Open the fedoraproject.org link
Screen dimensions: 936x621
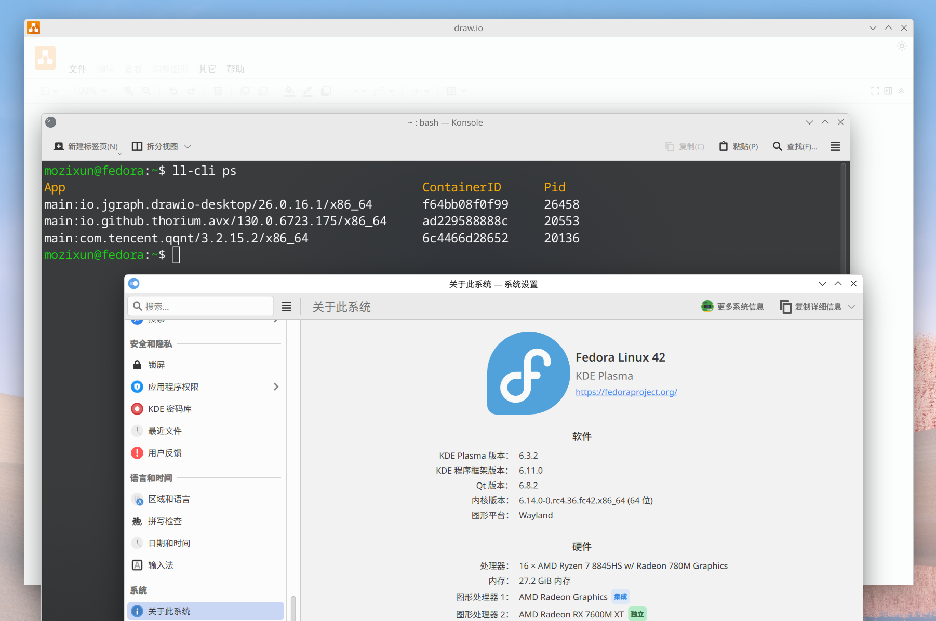pyautogui.click(x=626, y=392)
